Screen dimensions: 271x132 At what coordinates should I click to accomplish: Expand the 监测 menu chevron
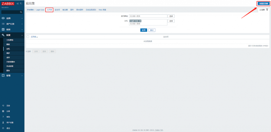coord(22,18)
